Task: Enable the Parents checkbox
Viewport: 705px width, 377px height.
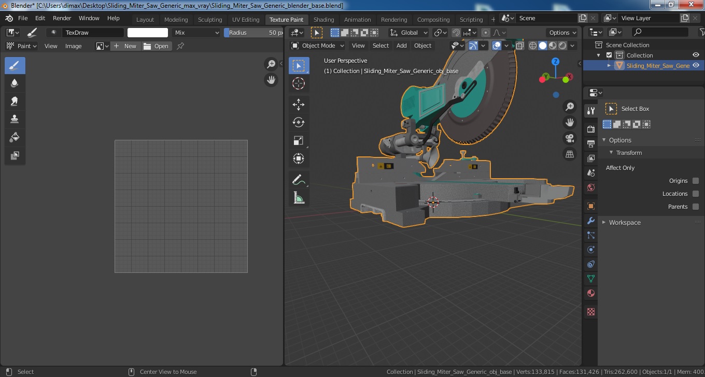Action: coord(696,207)
